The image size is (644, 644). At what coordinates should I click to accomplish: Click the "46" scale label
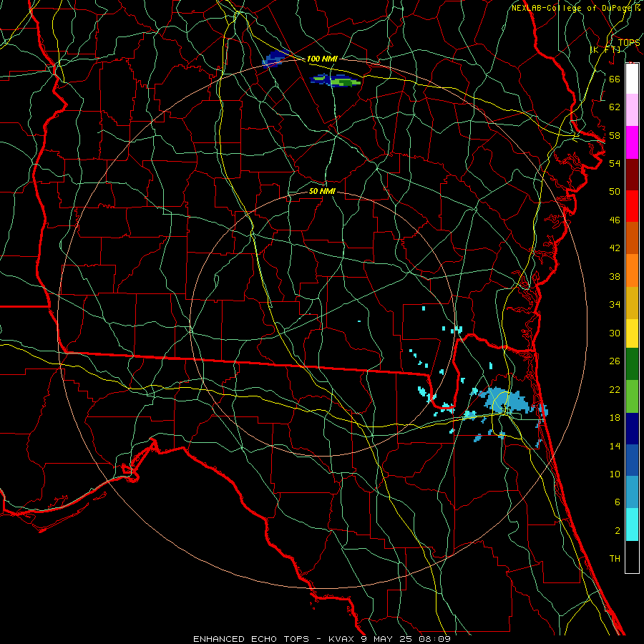tap(615, 220)
